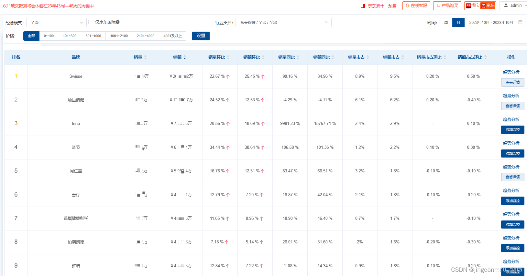The width and height of the screenshot is (527, 276).
Task: Click the 益节 brand name
Action: [76, 147]
